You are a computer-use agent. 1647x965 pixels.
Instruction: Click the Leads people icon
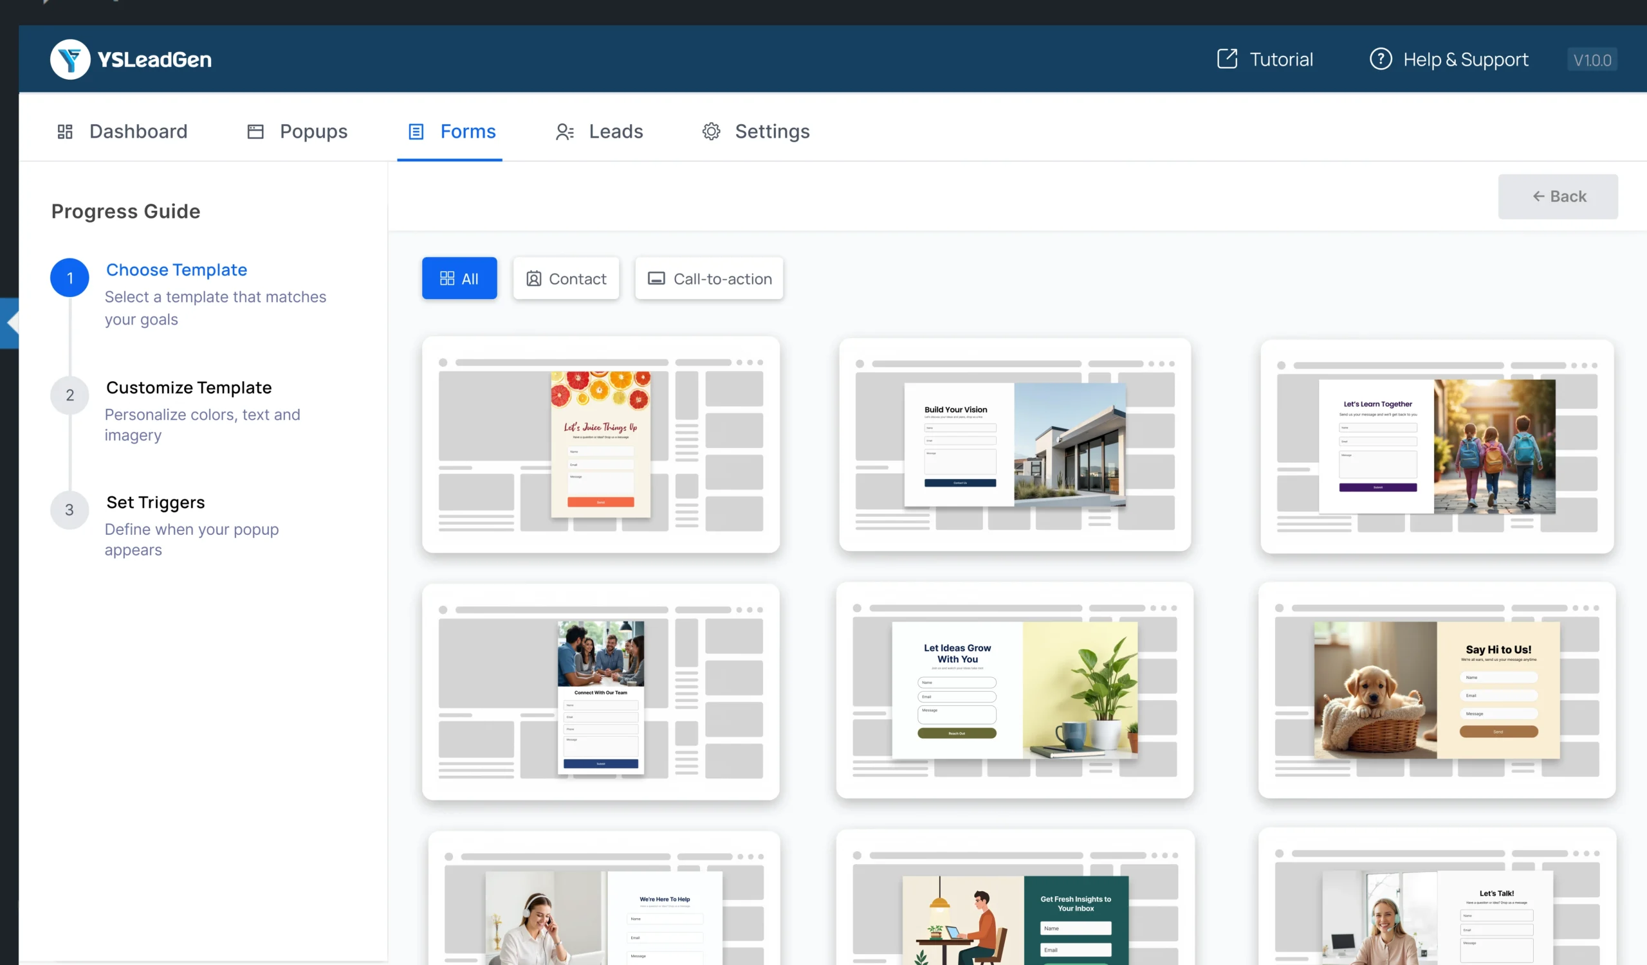click(x=565, y=132)
